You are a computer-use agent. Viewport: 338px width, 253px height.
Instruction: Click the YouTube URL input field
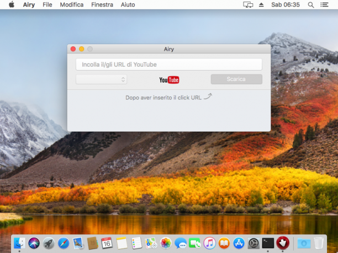[x=169, y=64]
